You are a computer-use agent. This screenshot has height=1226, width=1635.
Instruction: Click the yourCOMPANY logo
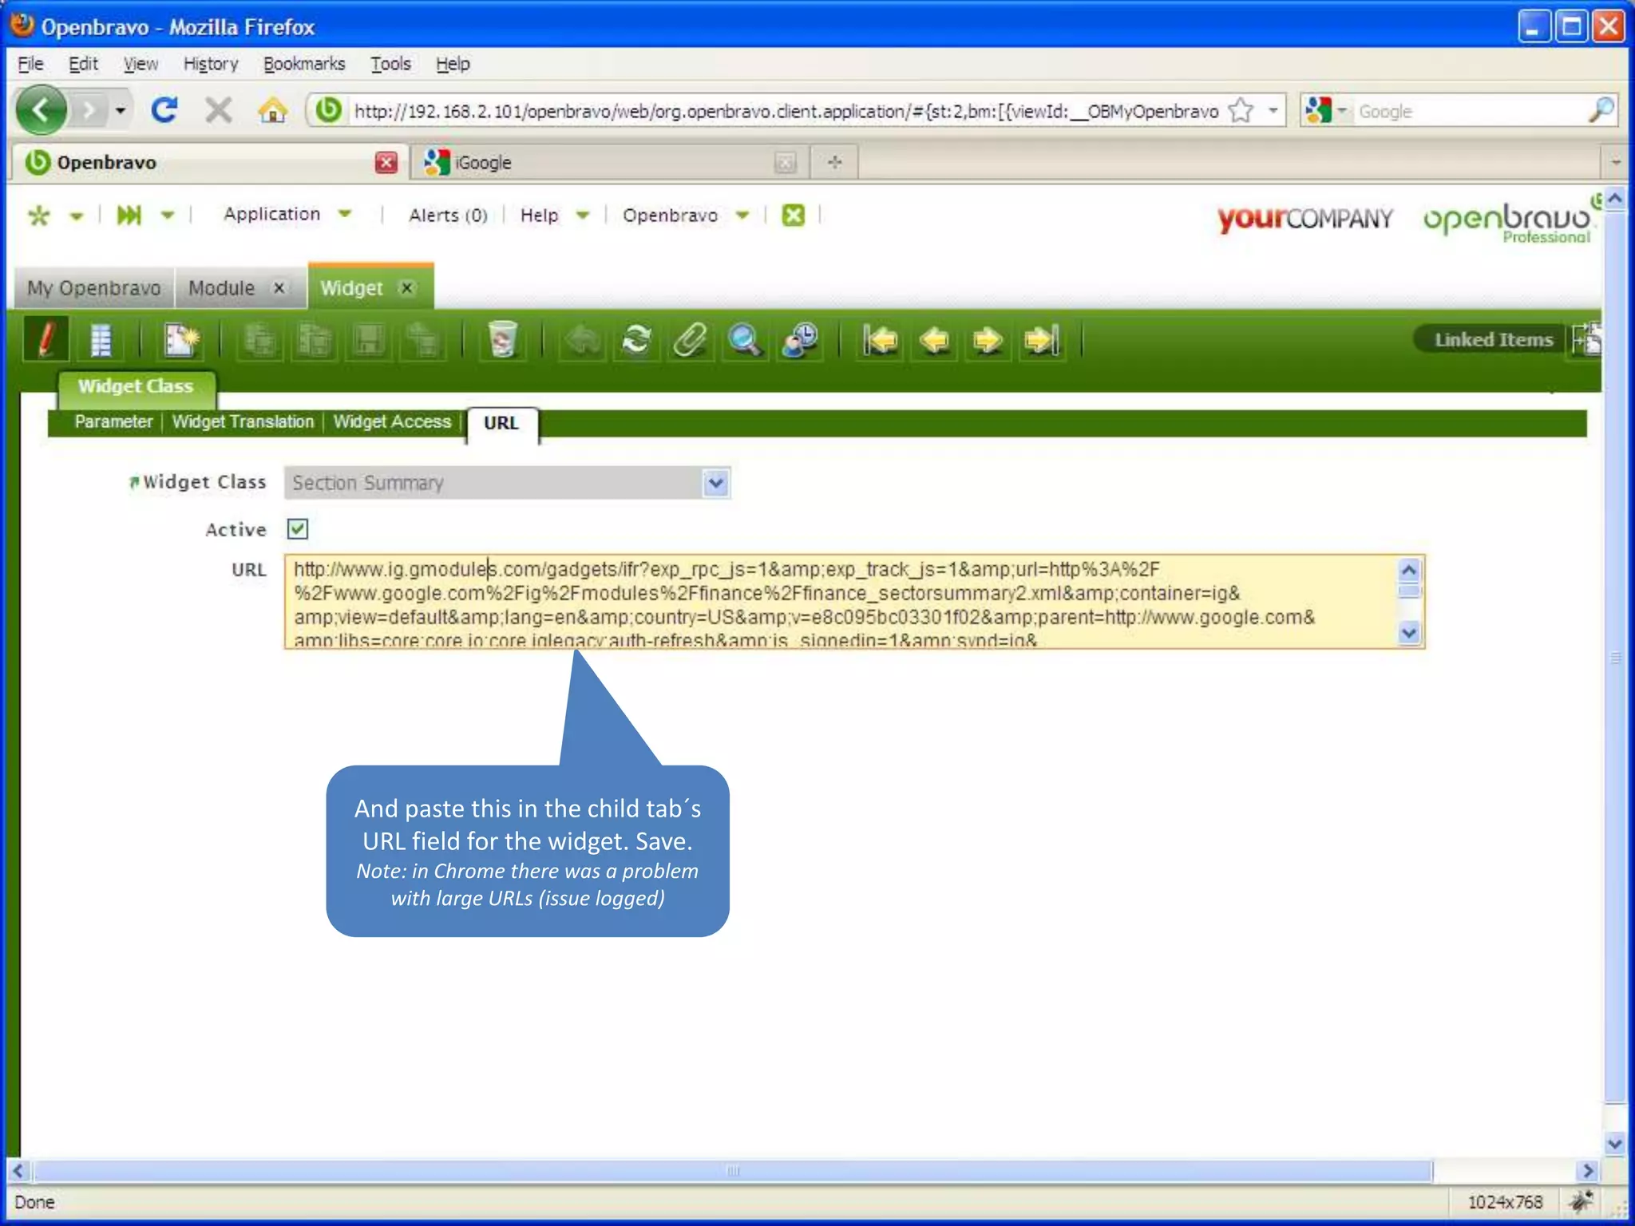point(1304,218)
